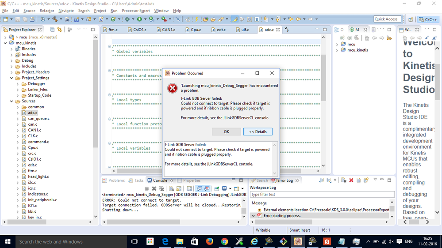Toggle Show Whitespace Characters paragraph icon

click(x=257, y=19)
